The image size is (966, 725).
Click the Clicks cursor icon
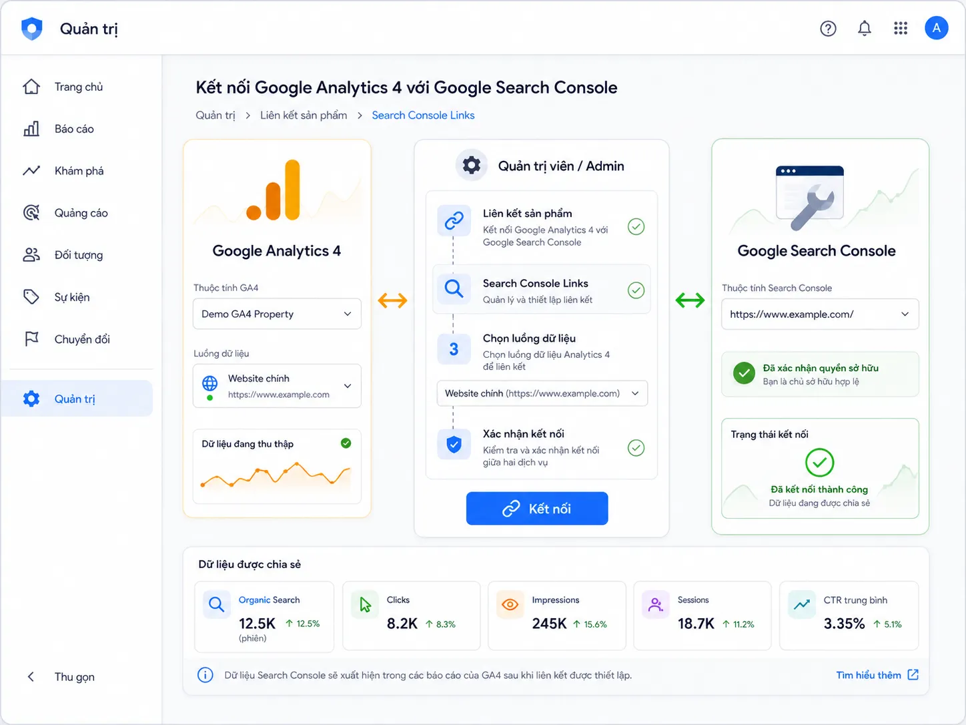tap(365, 605)
